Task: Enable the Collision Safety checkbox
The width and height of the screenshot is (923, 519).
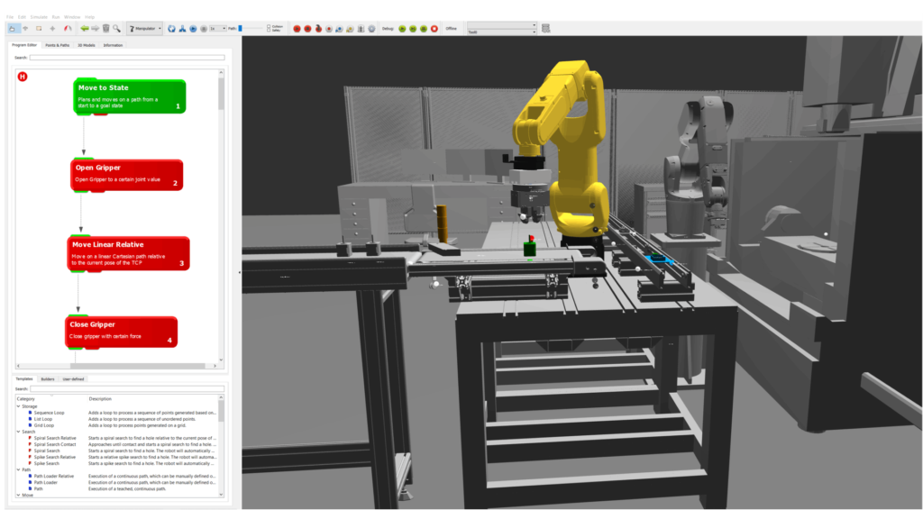Action: point(268,28)
